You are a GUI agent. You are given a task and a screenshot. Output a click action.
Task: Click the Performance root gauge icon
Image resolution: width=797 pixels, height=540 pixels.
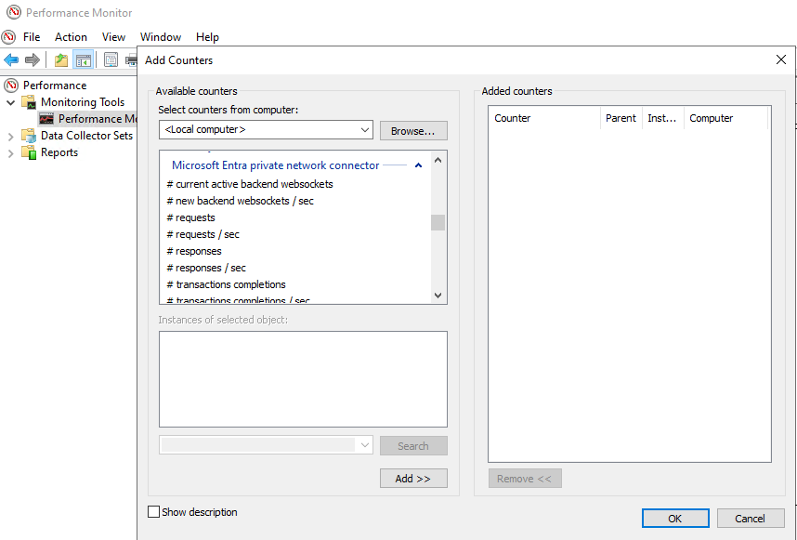11,85
